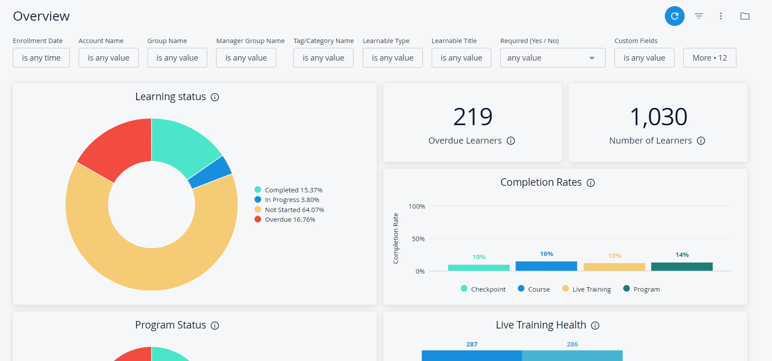772x361 pixels.
Task: Toggle Live Training series in legend
Action: pyautogui.click(x=587, y=289)
